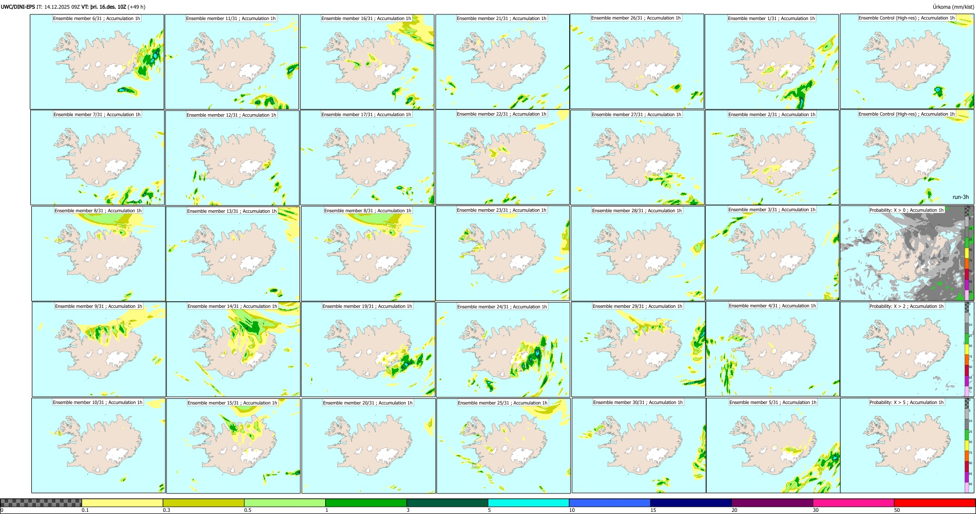Open the Ensemble member 26/31 map panel
976x514 pixels.
(x=637, y=61)
